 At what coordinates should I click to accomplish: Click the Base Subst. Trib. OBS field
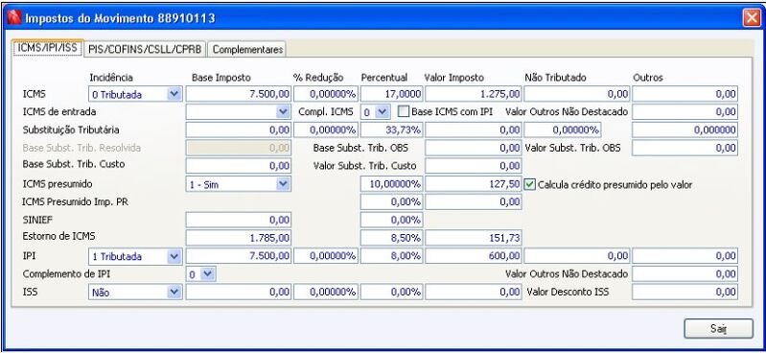474,148
